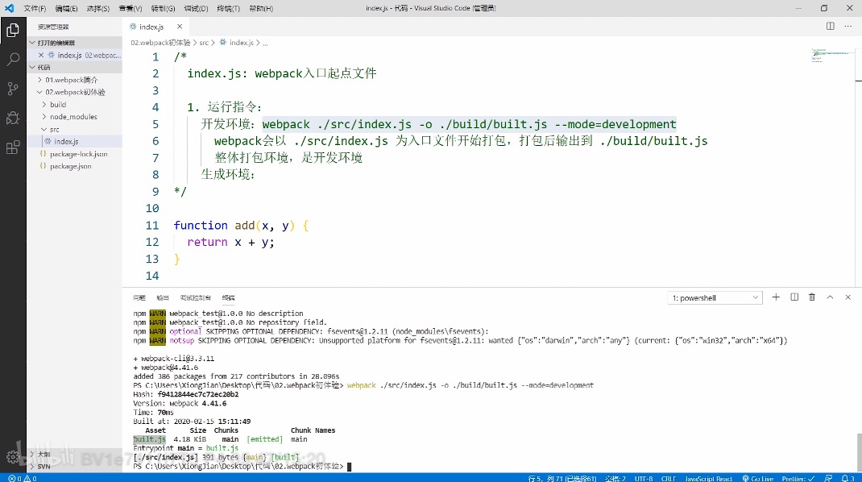Close the terminal panel
Screen dimensions: 862x482
847,297
